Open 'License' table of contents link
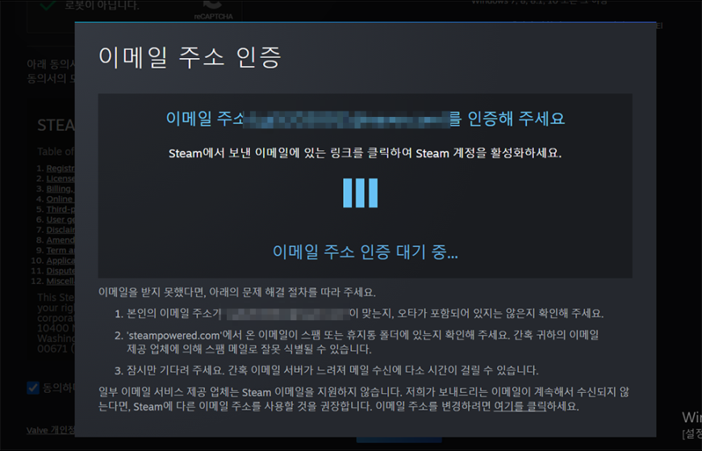702x451 pixels. (61, 178)
